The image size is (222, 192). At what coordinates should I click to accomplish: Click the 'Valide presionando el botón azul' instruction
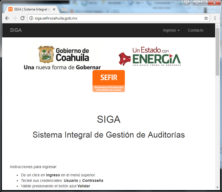click(x=55, y=186)
